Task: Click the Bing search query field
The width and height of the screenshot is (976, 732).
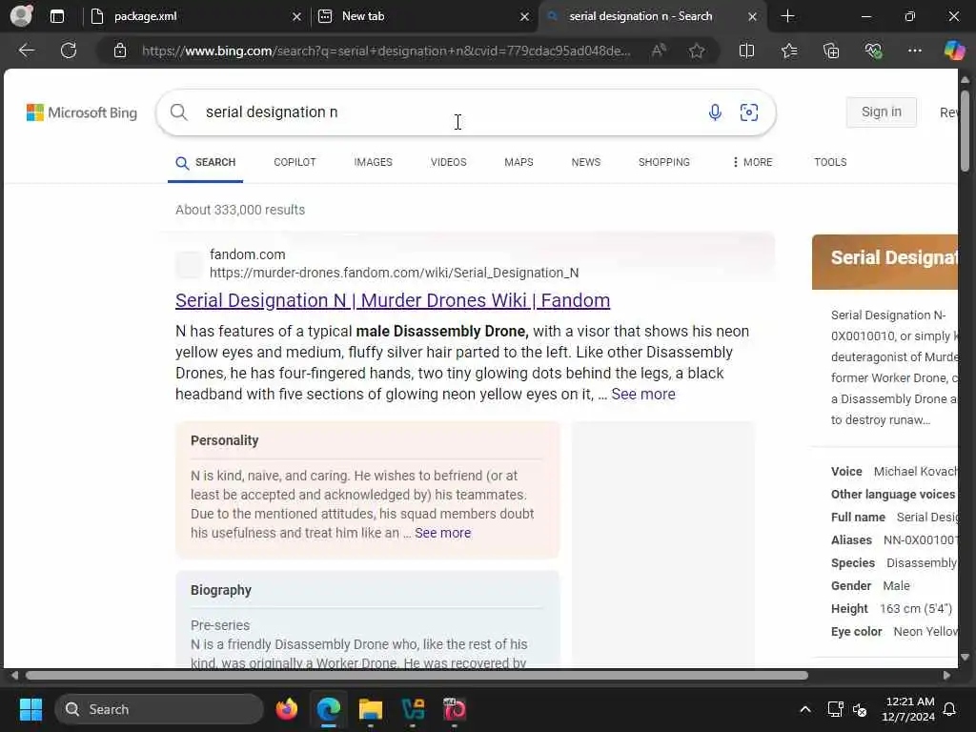Action: [448, 112]
